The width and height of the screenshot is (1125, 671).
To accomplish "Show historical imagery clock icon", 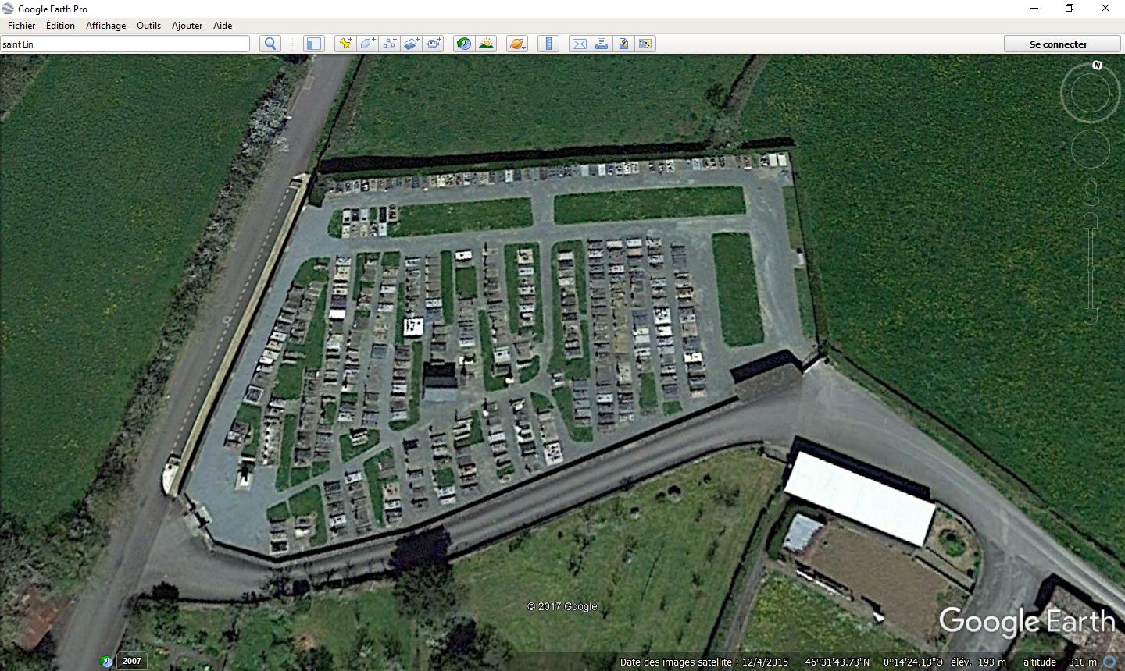I will pos(464,44).
